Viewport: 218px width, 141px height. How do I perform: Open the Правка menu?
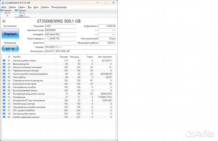tap(12, 7)
